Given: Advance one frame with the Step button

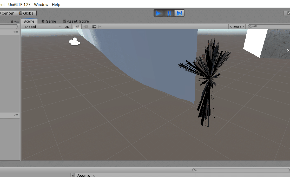Looking at the screenshot, I should [x=179, y=13].
